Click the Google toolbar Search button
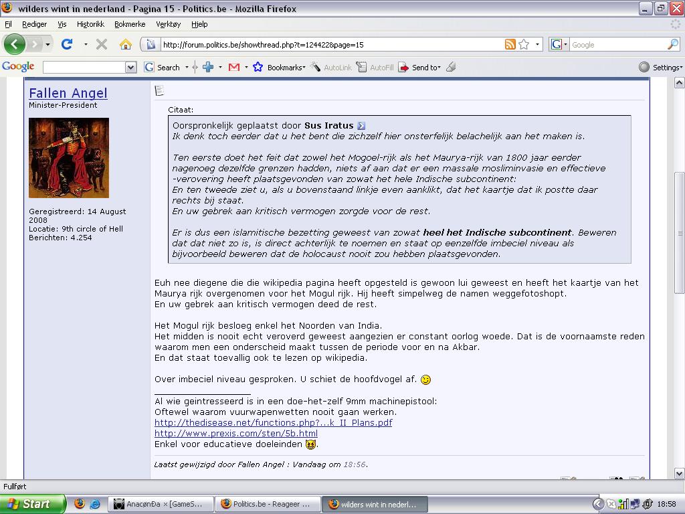This screenshot has height=514, width=685. click(x=162, y=68)
